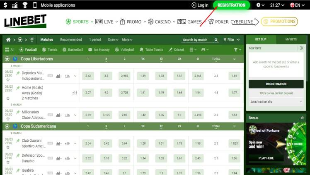Select the Recommended tab
The image size is (310, 175).
[x=71, y=39]
